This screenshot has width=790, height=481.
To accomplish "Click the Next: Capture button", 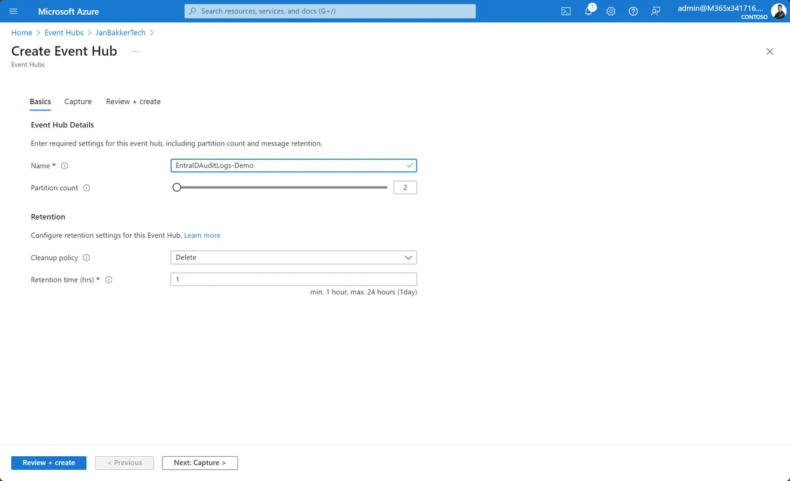I will (x=200, y=463).
